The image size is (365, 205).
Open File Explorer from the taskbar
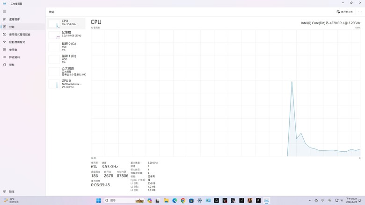pos(166,200)
